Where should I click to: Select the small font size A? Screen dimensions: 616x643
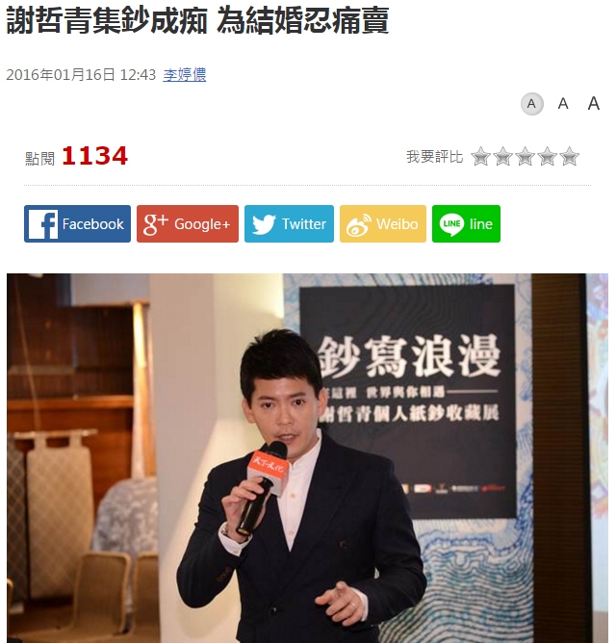point(532,104)
